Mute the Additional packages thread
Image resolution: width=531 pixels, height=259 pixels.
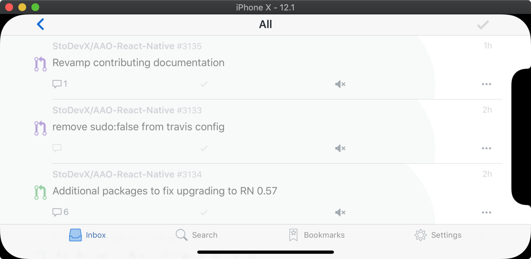(x=340, y=213)
